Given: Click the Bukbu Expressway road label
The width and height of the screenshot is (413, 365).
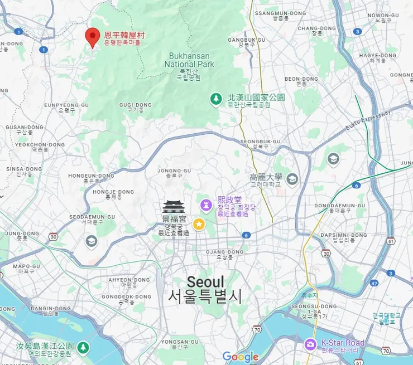Looking at the screenshot, I should coord(368,120).
